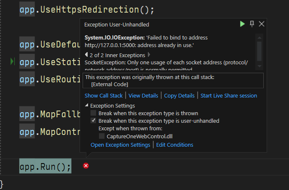
Task: Open the Show Call Stack link
Action: (x=104, y=95)
